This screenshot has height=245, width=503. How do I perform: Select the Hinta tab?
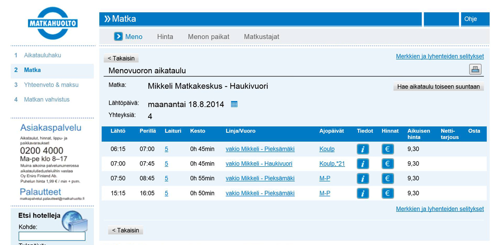165,37
